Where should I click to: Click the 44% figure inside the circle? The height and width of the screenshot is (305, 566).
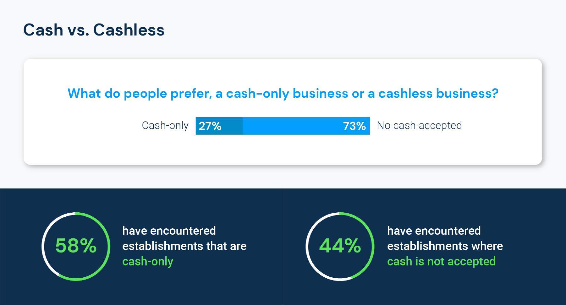coord(340,246)
